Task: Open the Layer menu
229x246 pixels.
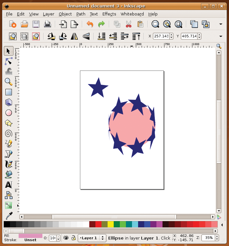Action: [48, 14]
